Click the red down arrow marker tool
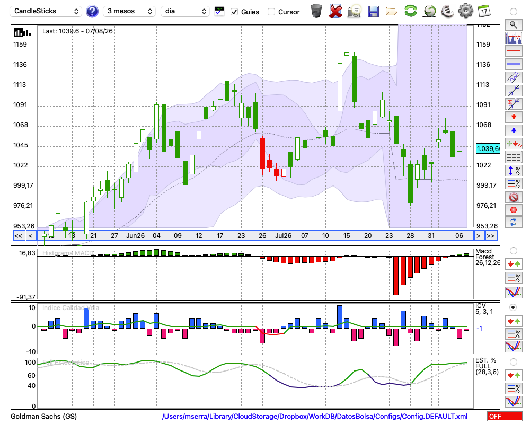Viewport: 530px width, 424px height. (x=514, y=117)
